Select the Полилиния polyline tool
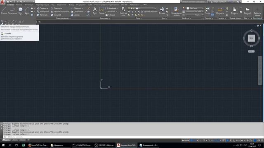The height and width of the screenshot is (148, 264). [12, 10]
